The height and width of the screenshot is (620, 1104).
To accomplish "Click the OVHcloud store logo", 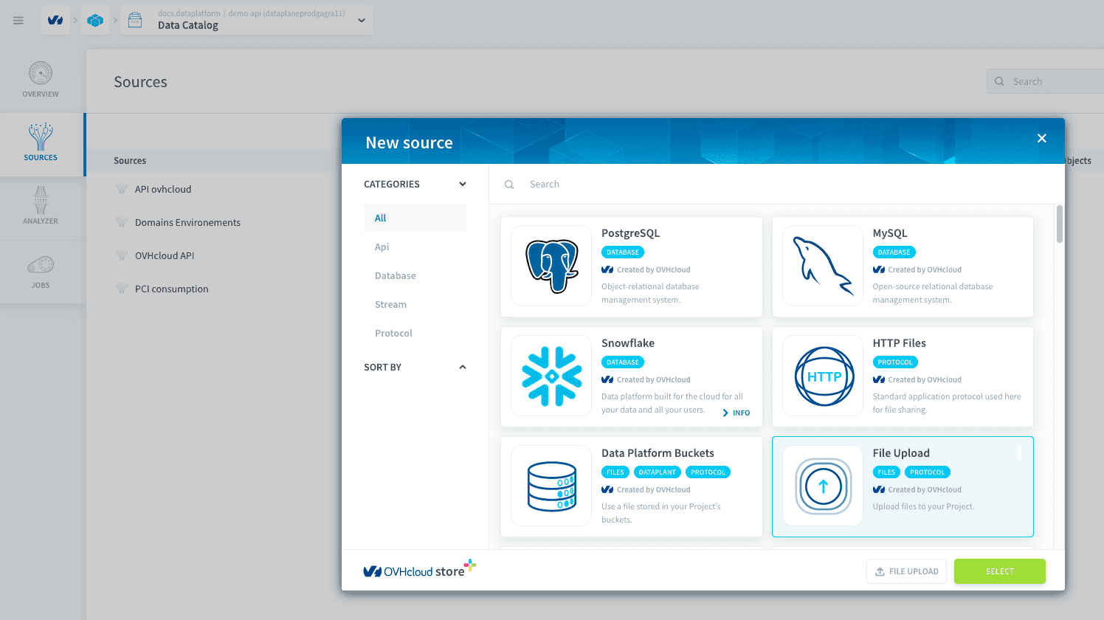I will tap(419, 570).
